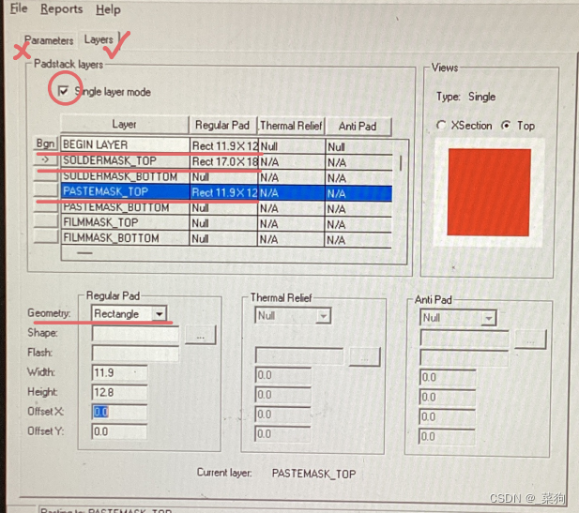Switch to the Parameters tab
The height and width of the screenshot is (513, 579).
click(49, 40)
